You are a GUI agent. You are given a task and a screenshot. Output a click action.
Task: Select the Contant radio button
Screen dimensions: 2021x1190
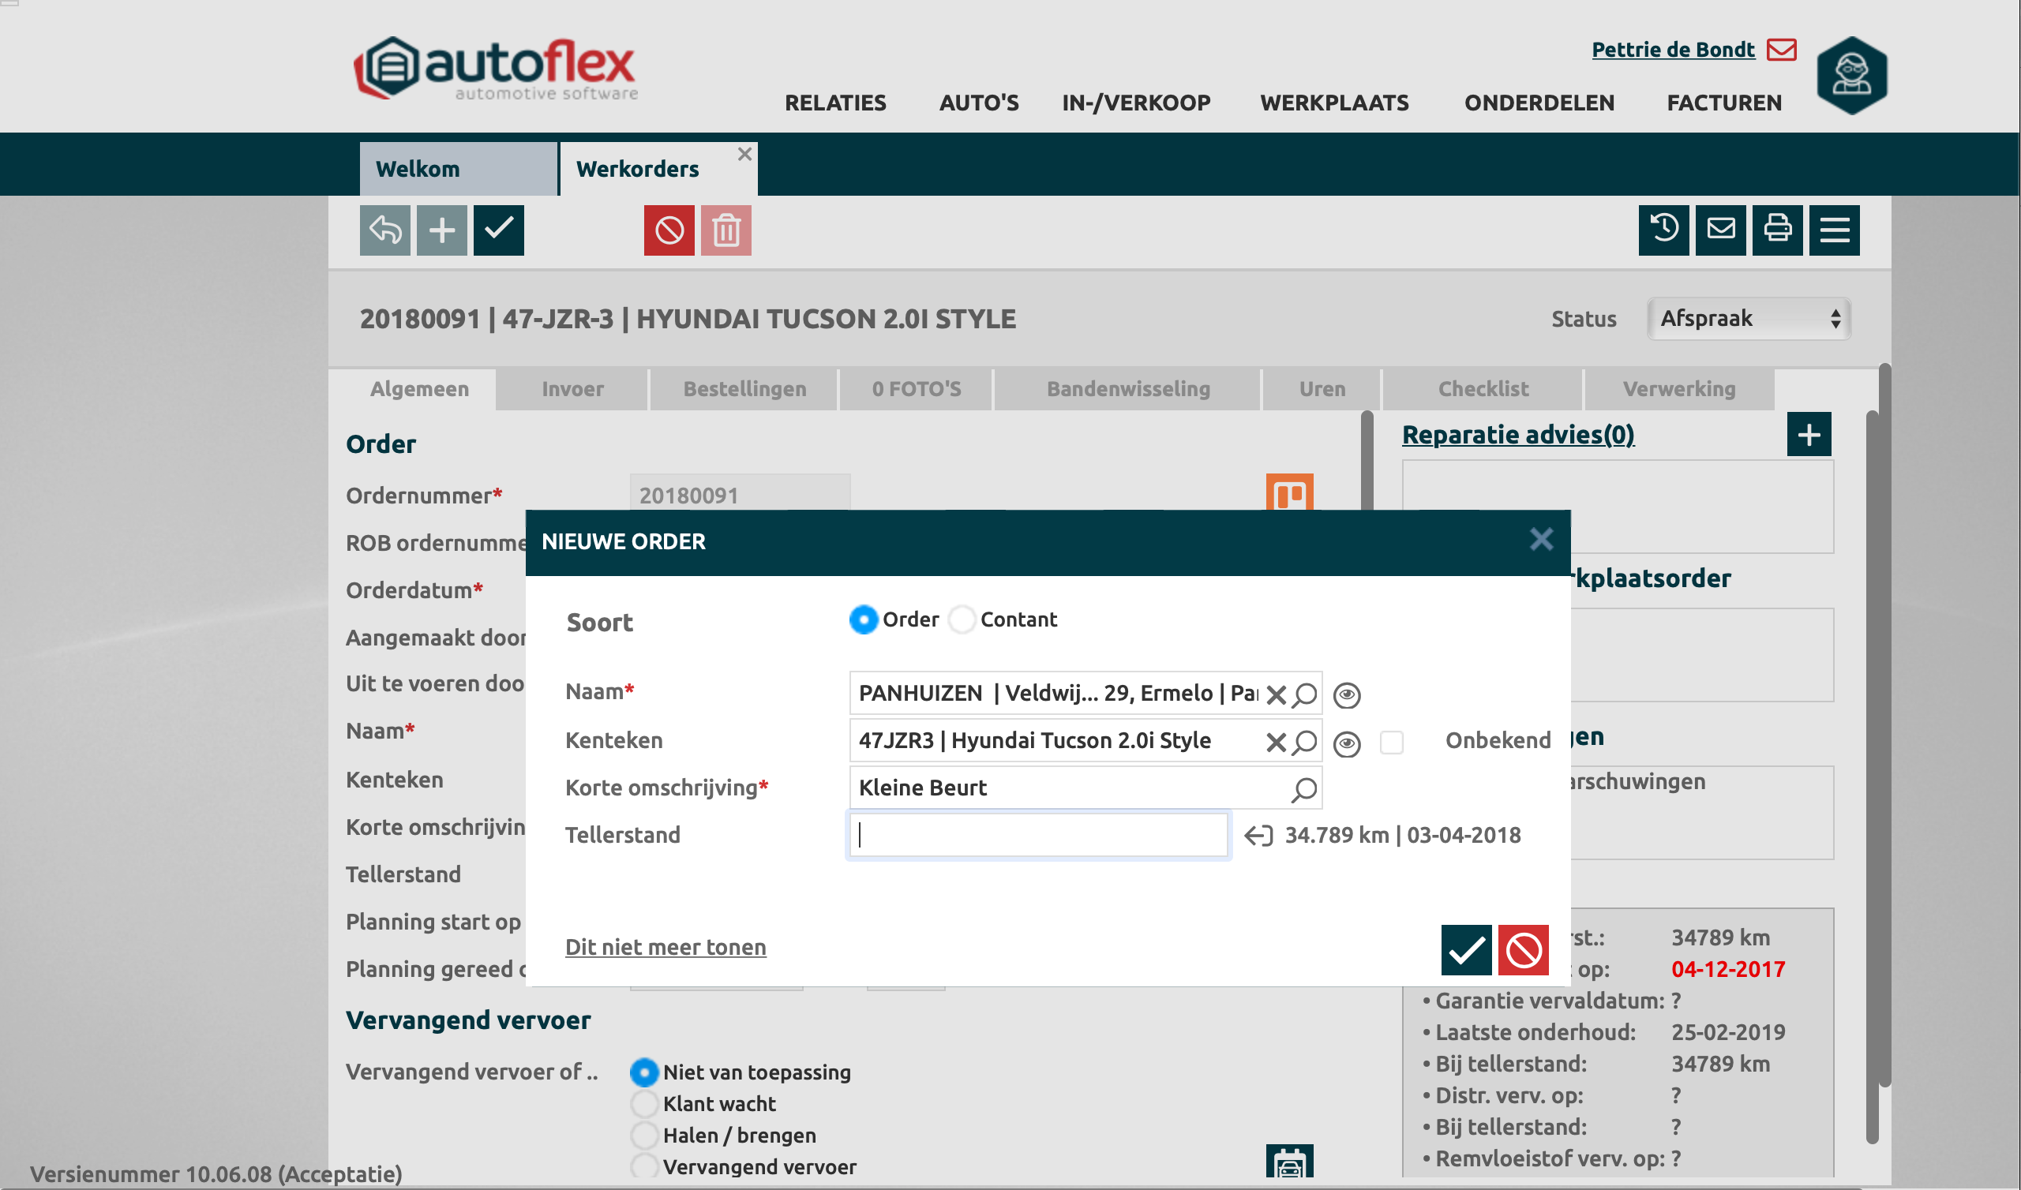962,620
